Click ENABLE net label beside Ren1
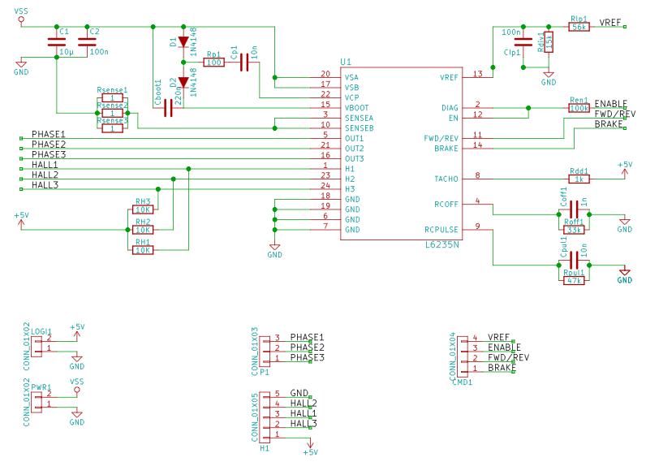The image size is (646, 462). (611, 104)
